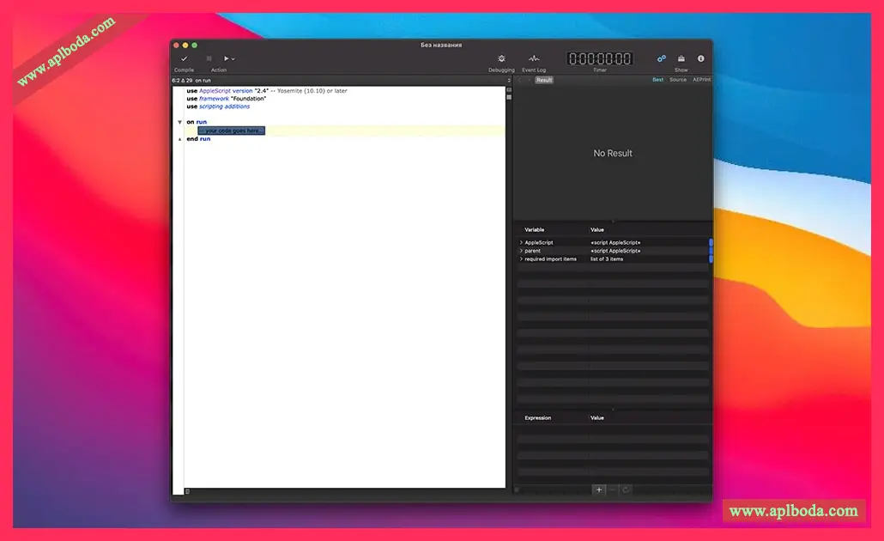The height and width of the screenshot is (541, 884).
Task: Click the Expression column header
Action: point(538,418)
